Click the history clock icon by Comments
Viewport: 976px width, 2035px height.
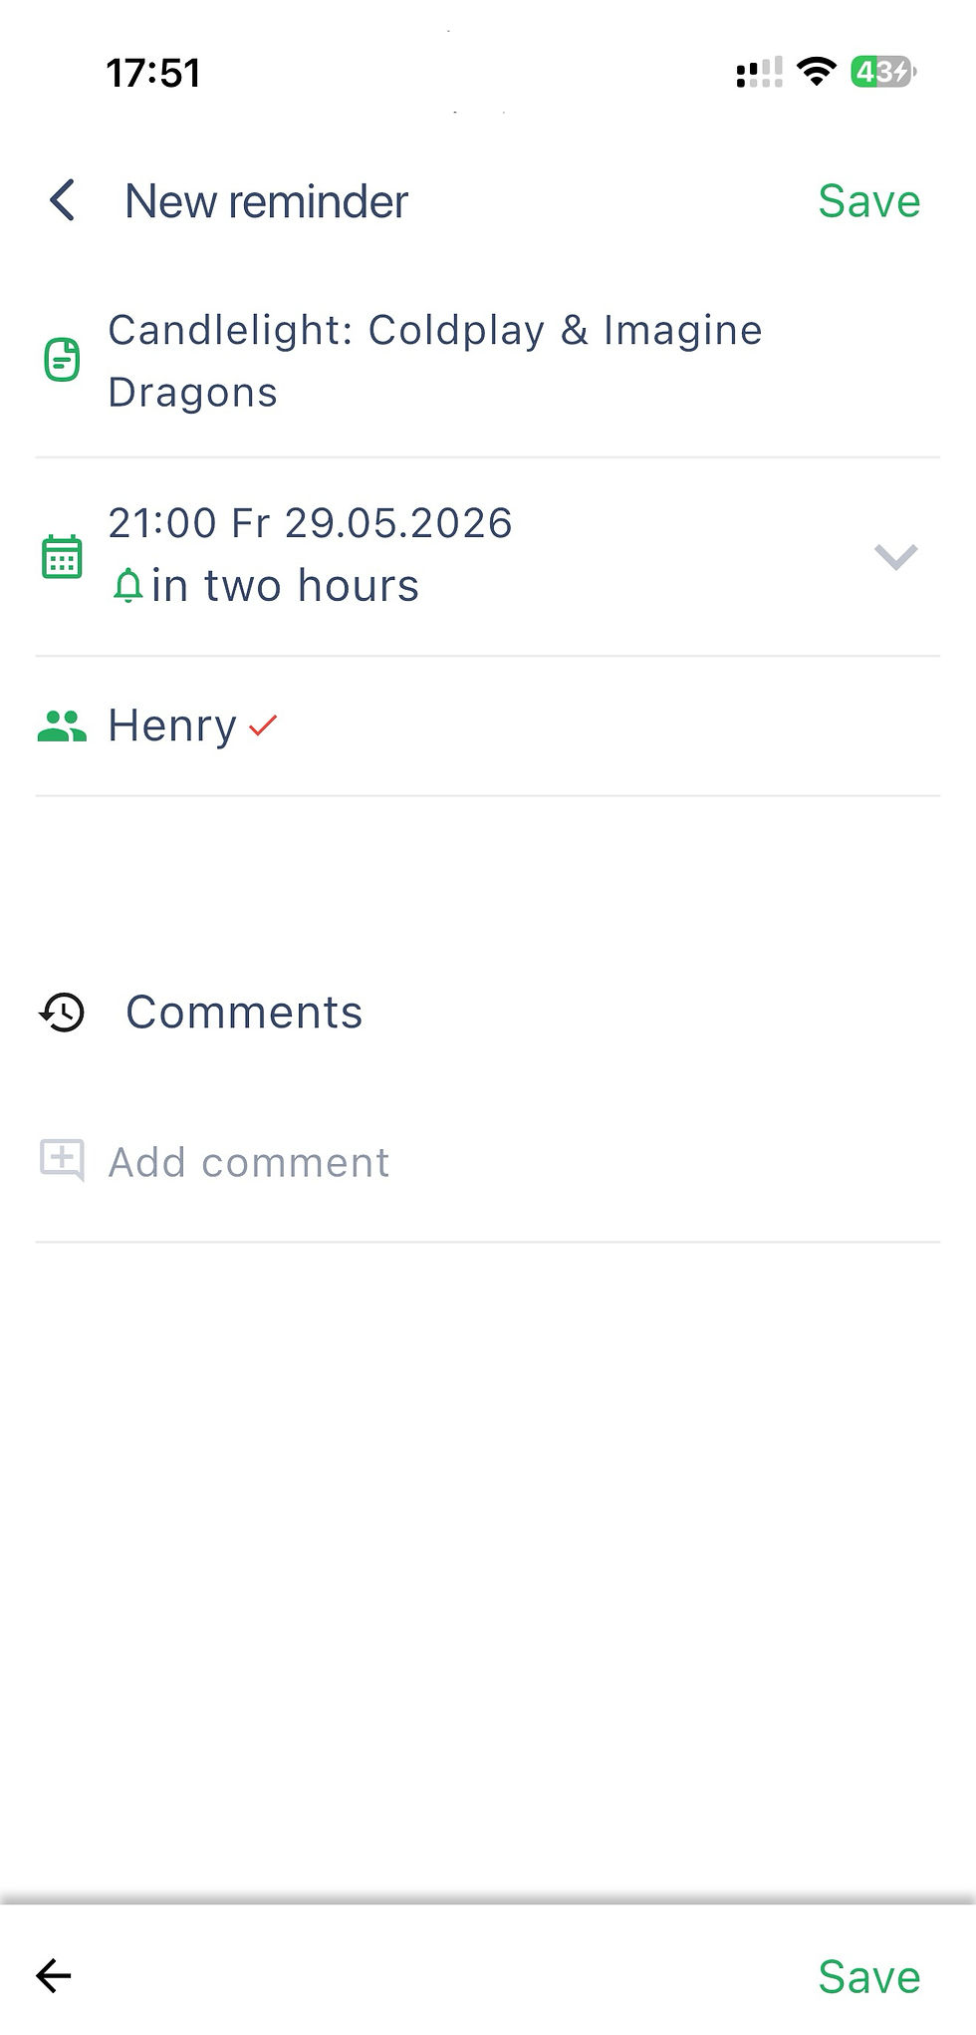coord(62,1013)
